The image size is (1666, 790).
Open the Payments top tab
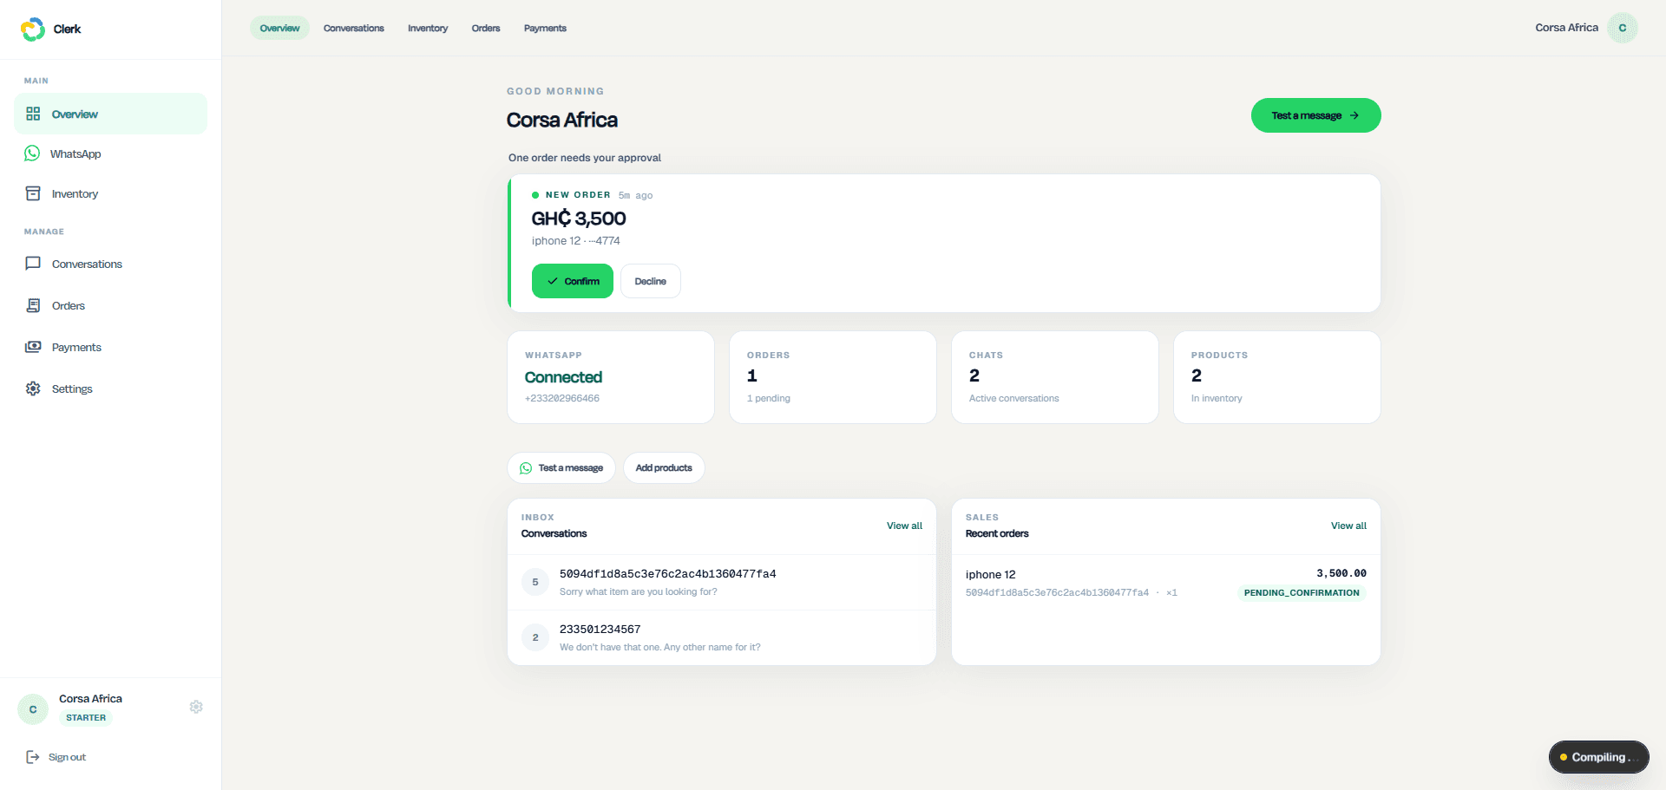pyautogui.click(x=545, y=28)
